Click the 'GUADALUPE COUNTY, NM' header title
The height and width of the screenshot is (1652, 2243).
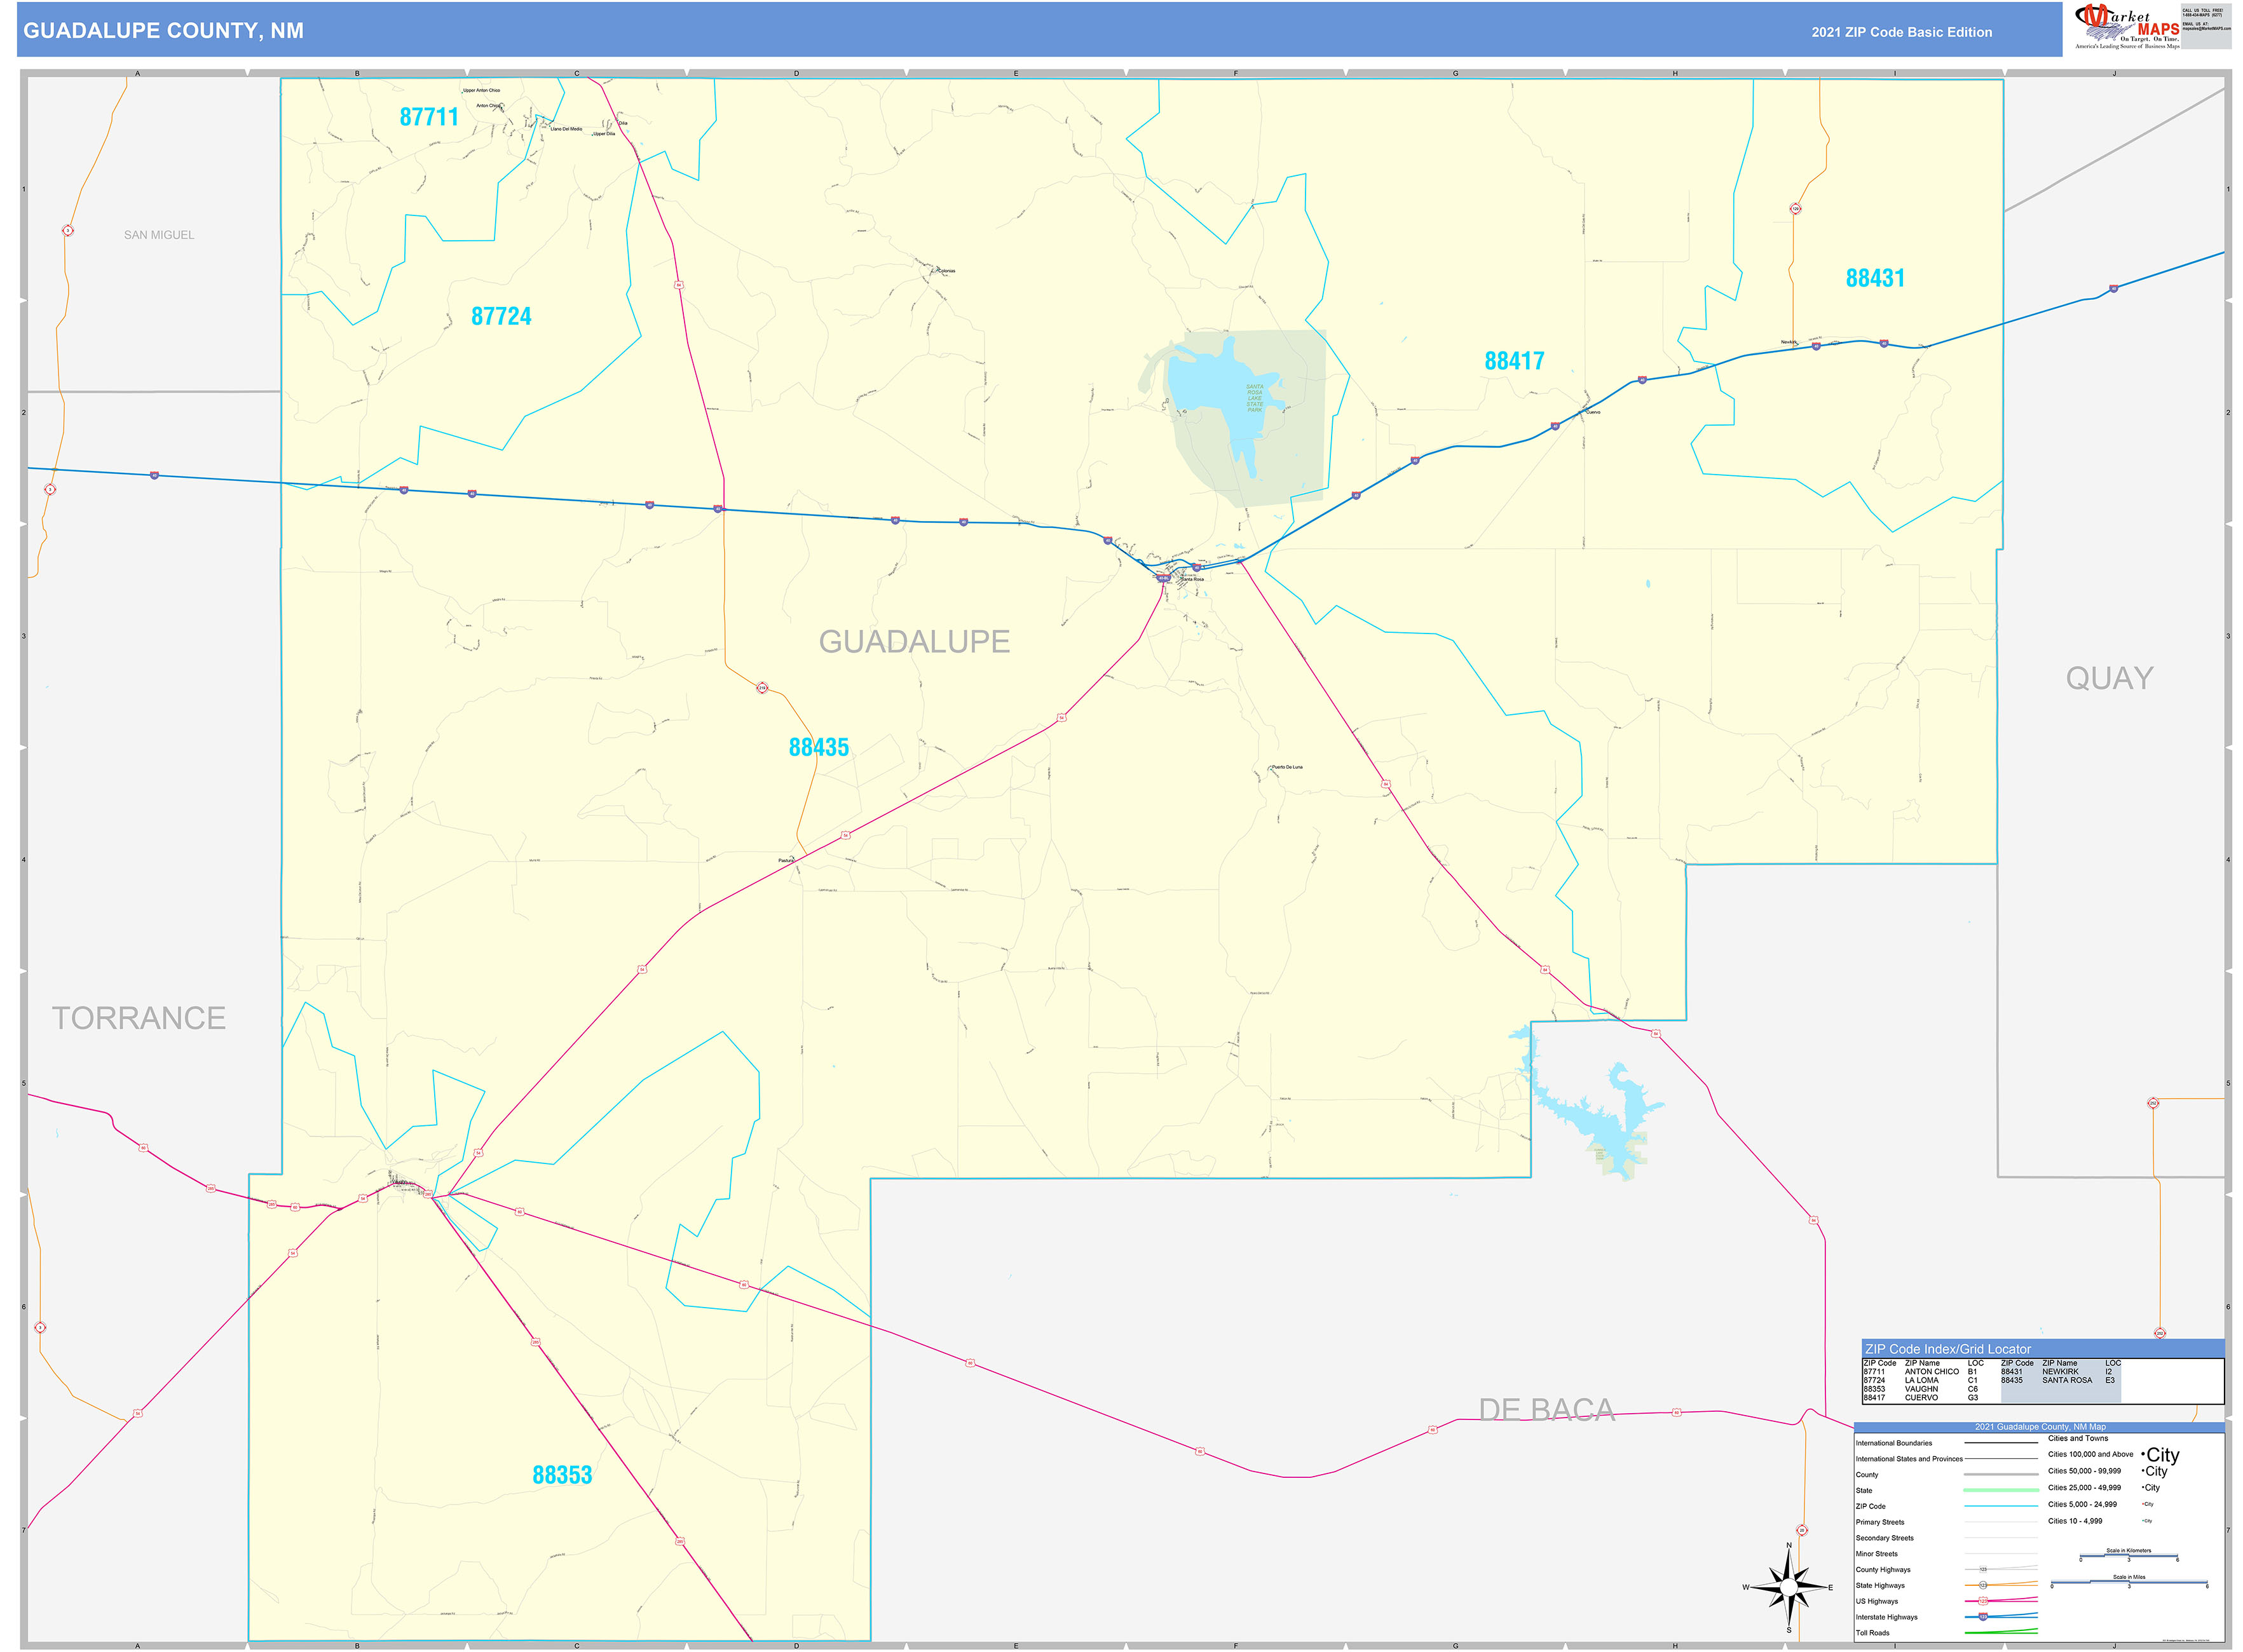point(163,31)
